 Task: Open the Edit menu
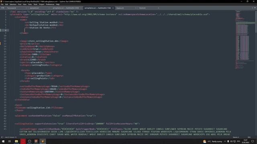(x=6, y=4)
